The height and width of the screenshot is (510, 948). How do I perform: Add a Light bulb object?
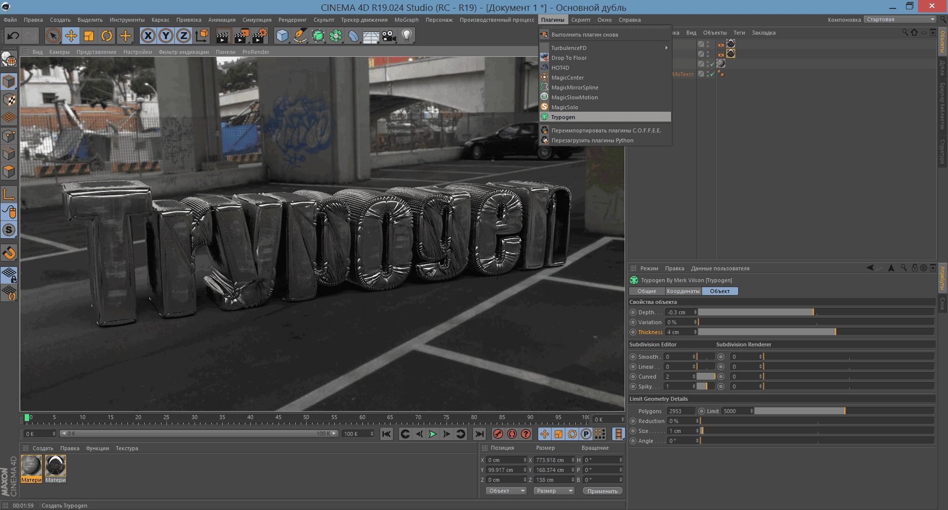click(407, 36)
